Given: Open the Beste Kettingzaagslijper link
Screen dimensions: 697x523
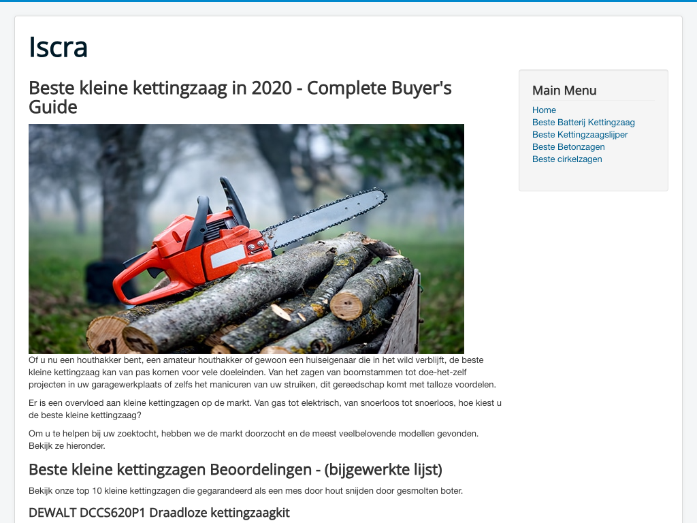Looking at the screenshot, I should coord(580,135).
